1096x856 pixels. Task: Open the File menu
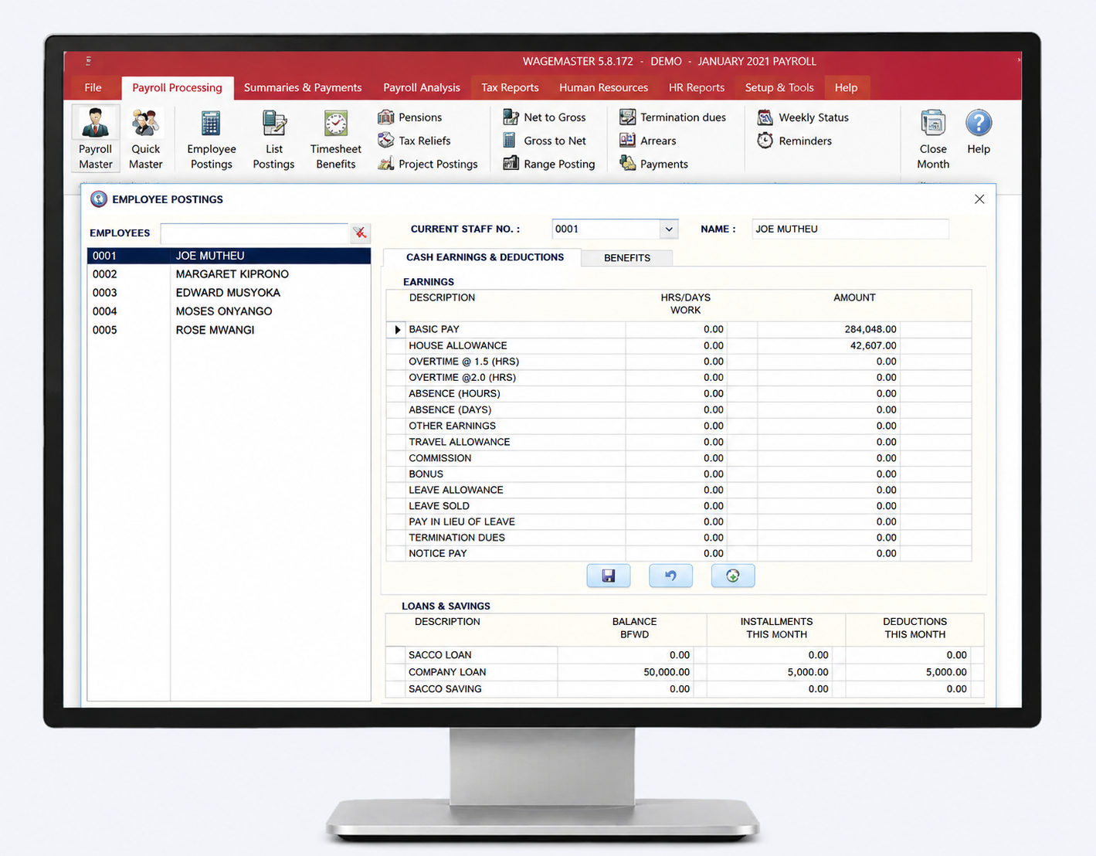[93, 87]
